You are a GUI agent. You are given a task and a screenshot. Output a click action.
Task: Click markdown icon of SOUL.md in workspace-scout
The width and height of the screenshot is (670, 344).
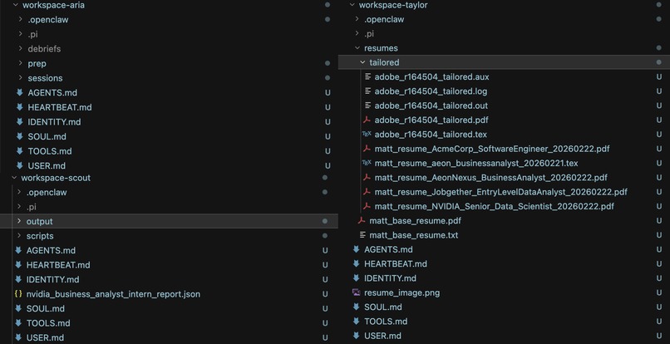pos(18,308)
